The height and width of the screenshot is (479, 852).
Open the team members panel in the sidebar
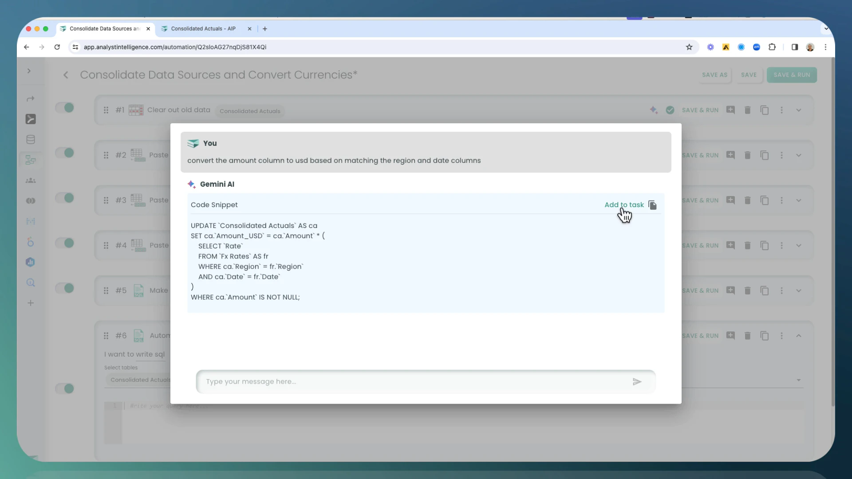(31, 181)
